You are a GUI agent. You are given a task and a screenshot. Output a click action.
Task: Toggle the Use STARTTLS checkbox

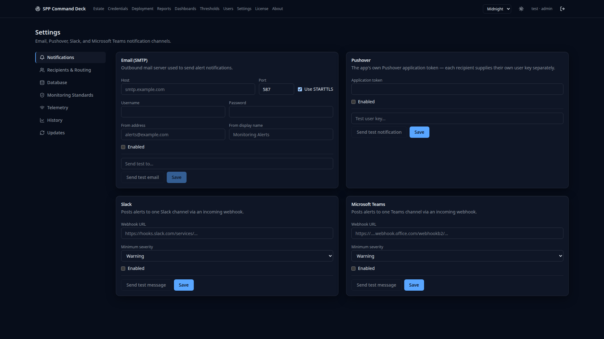[x=300, y=89]
